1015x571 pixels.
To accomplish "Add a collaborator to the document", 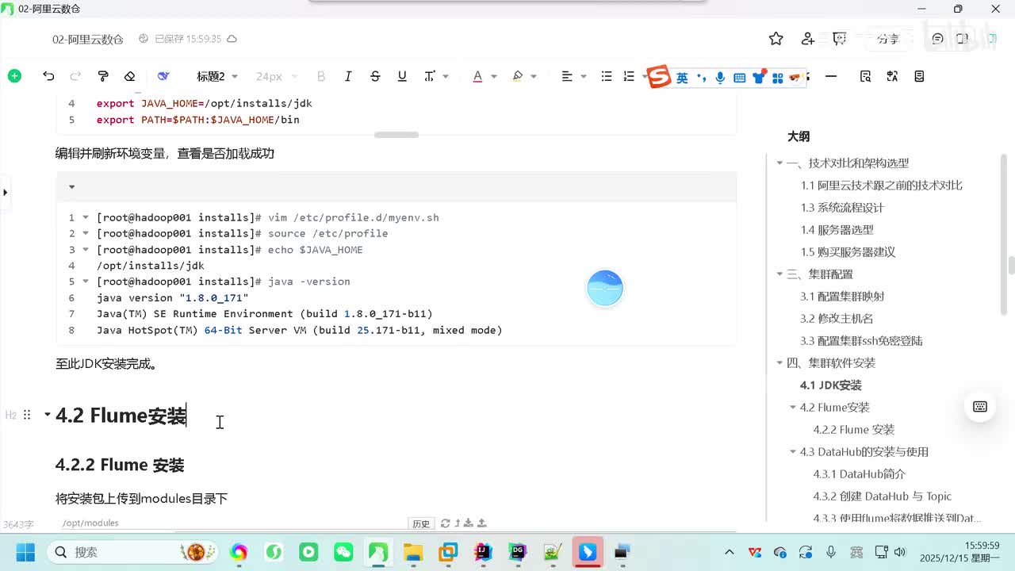I will (808, 39).
